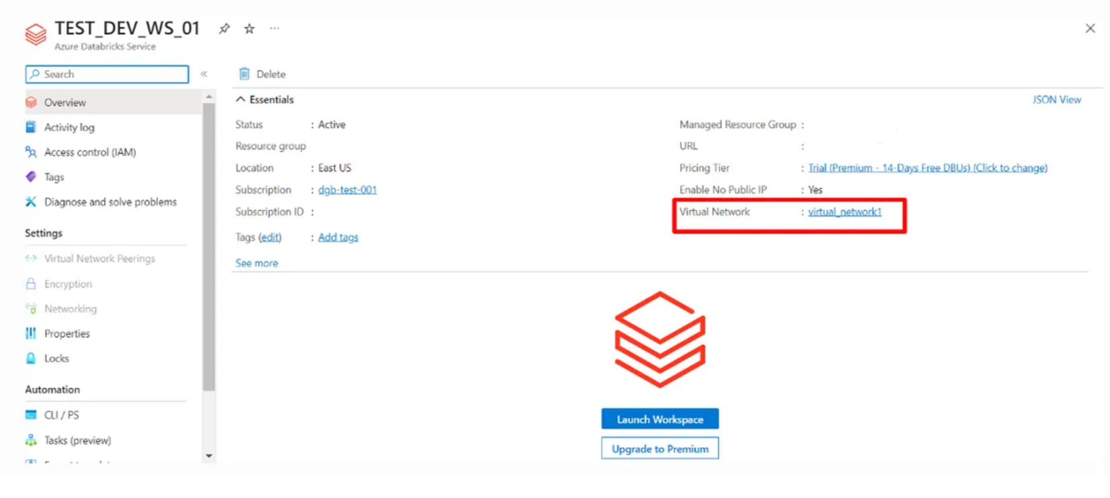Click the Azure Databricks Service subtitle
1110x498 pixels.
pyautogui.click(x=105, y=46)
